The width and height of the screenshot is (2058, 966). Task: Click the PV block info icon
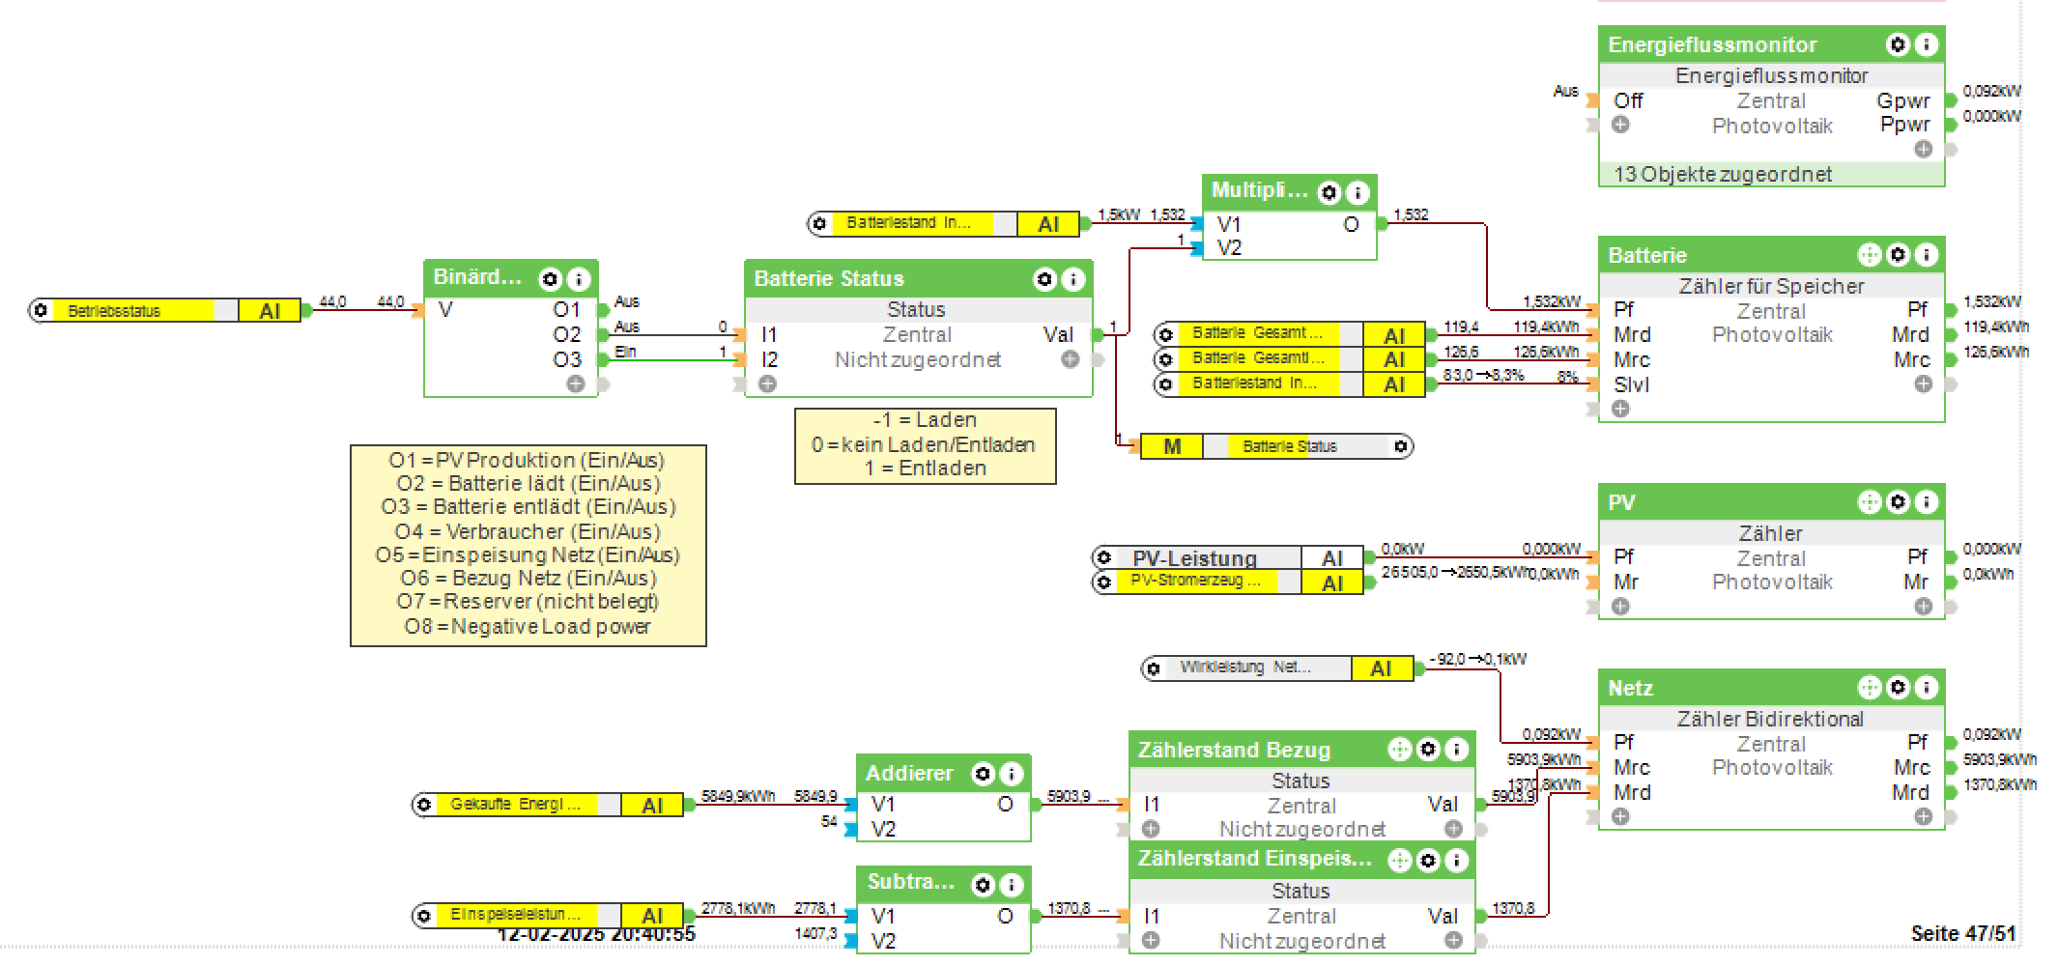(x=1926, y=502)
